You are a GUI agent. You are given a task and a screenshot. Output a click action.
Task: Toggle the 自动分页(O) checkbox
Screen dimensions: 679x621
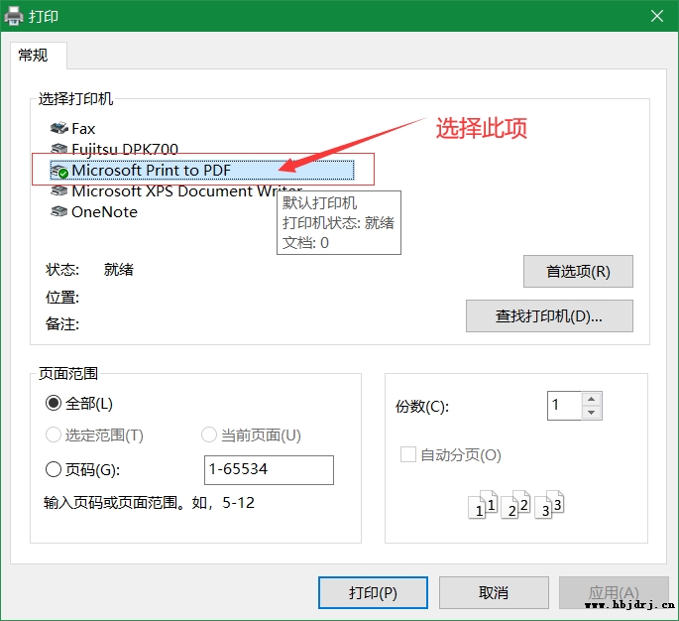point(408,454)
